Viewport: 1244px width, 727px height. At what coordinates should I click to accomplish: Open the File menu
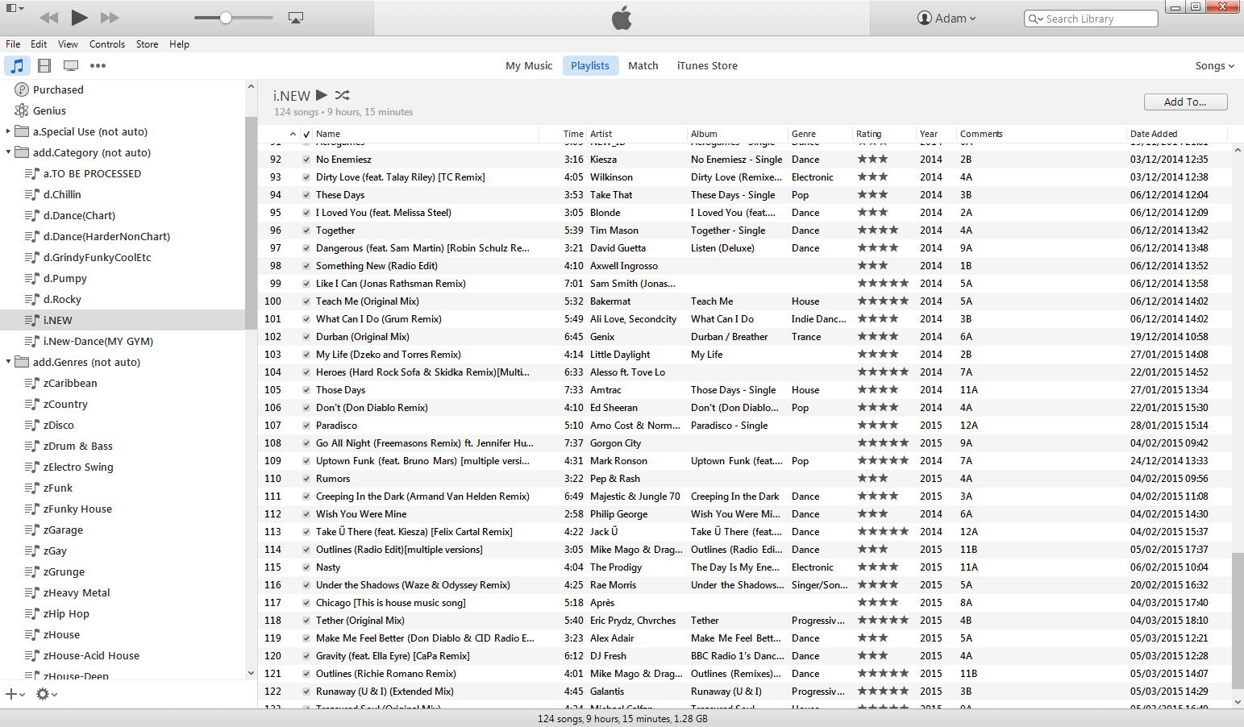click(x=13, y=44)
